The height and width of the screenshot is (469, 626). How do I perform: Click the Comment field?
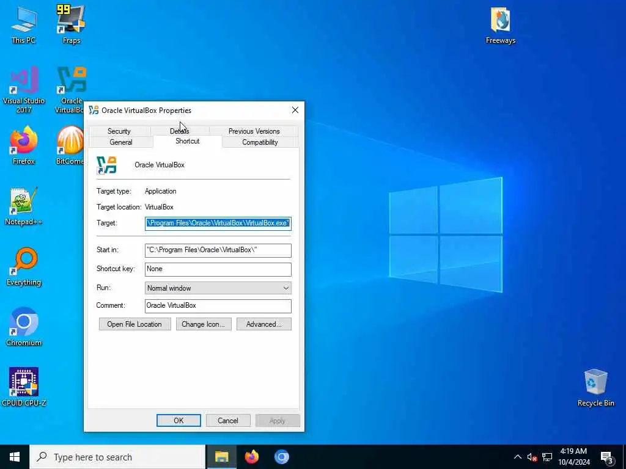(218, 306)
